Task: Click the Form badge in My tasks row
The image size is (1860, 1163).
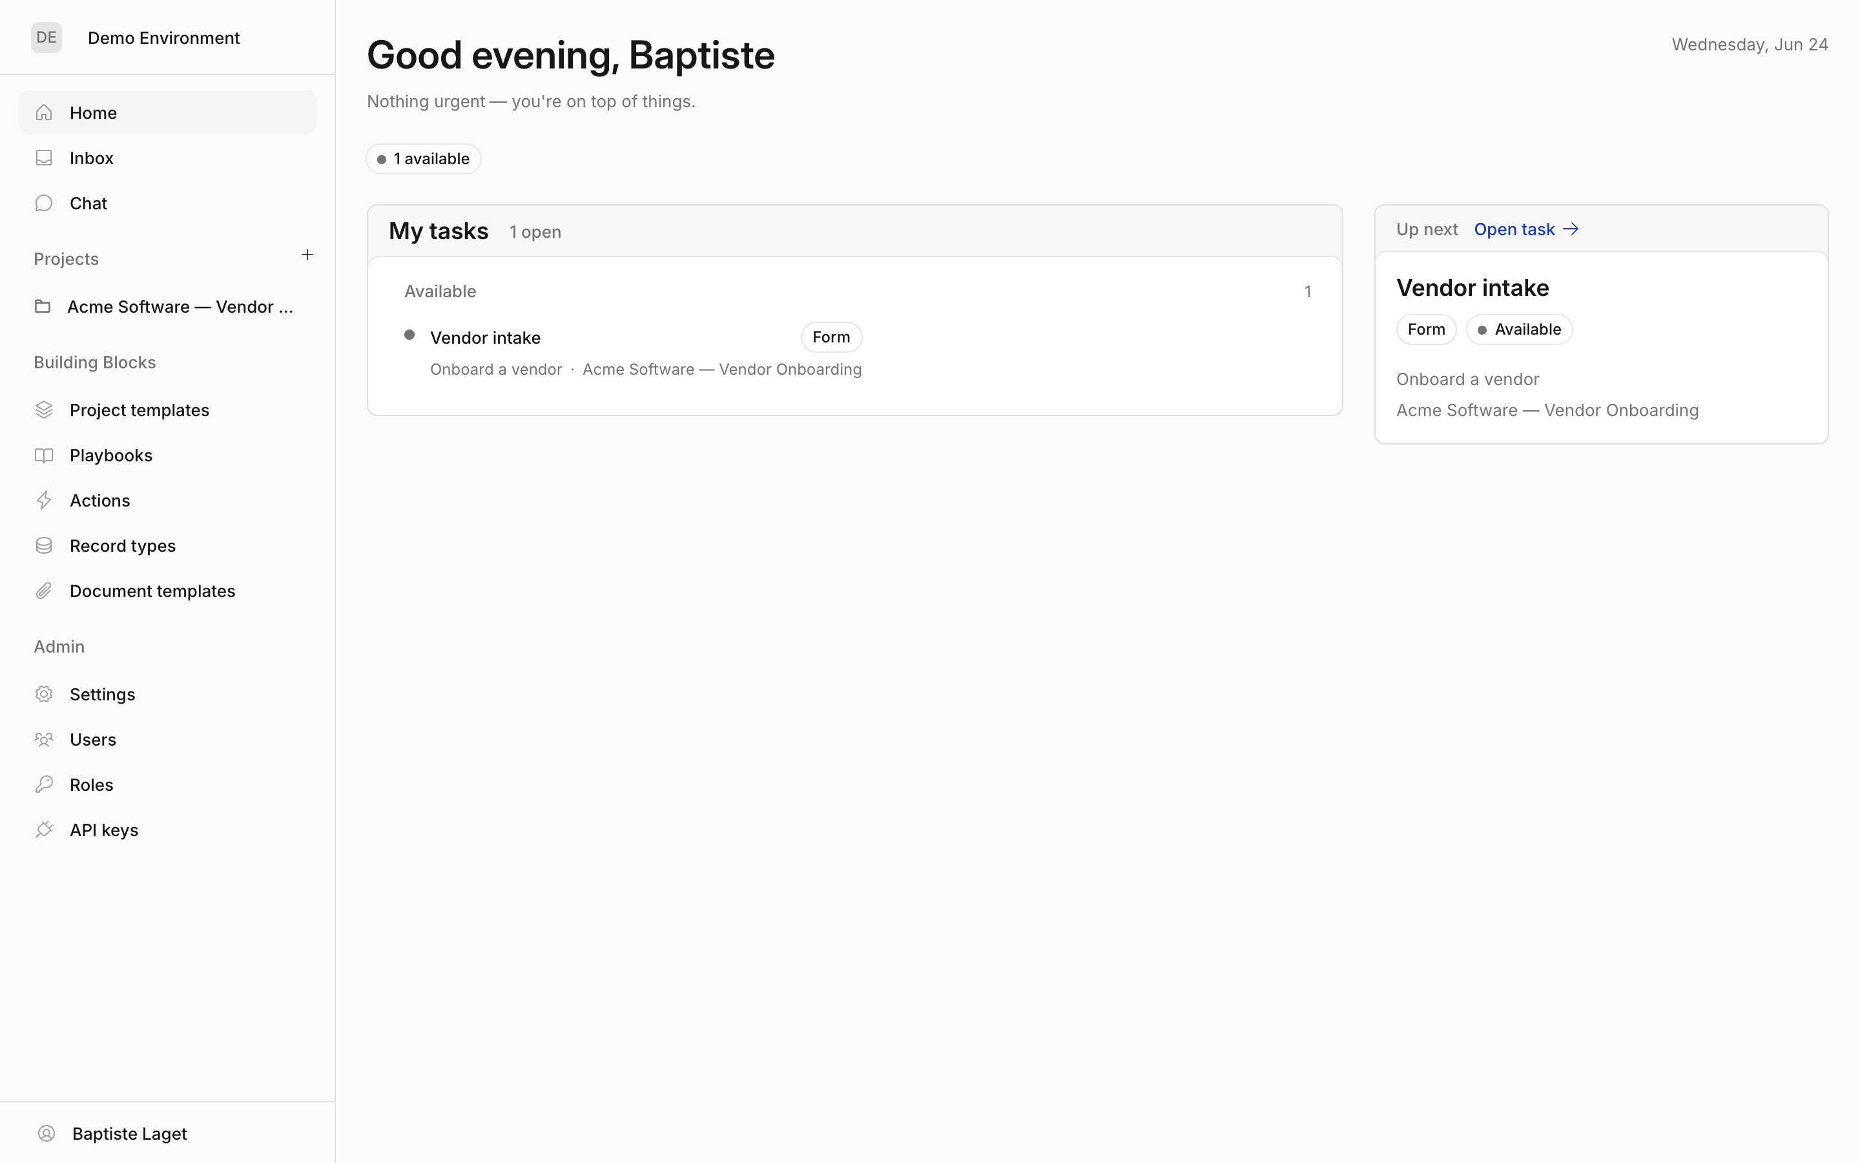Action: click(x=831, y=337)
